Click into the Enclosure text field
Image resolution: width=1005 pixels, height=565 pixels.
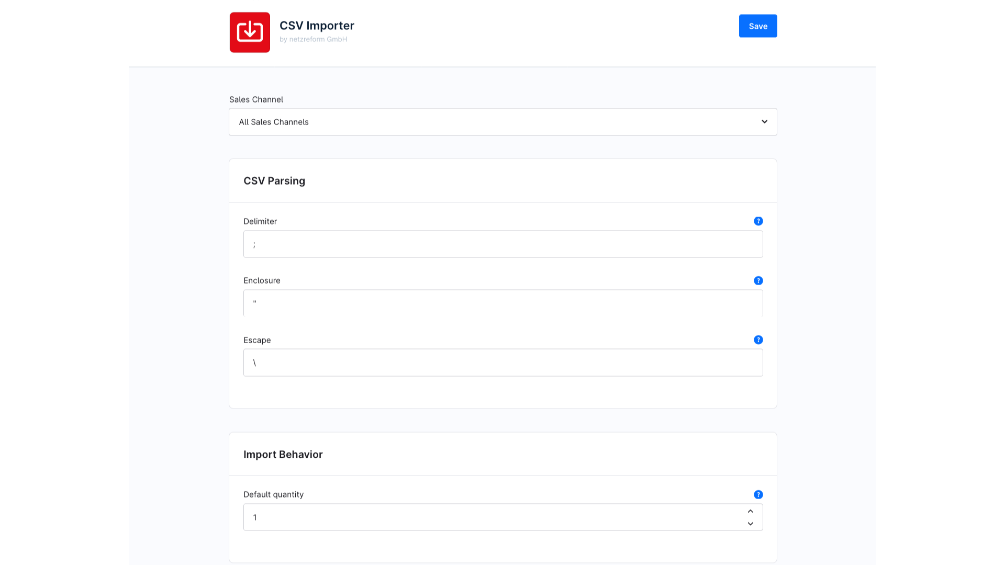point(502,303)
